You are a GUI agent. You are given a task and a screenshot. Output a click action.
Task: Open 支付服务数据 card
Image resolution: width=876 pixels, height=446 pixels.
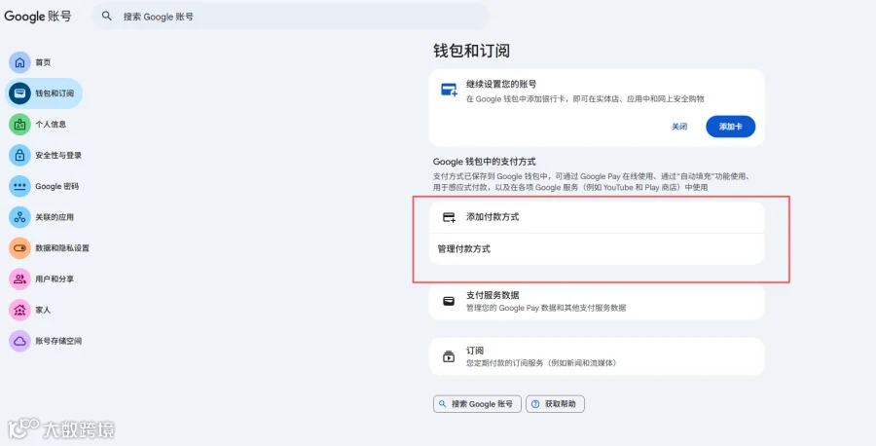point(596,301)
